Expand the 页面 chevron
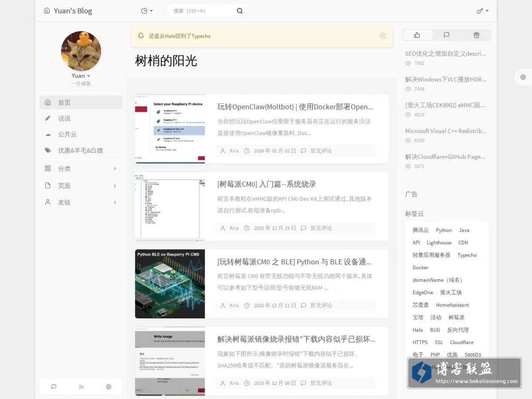532x399 pixels. 115,186
